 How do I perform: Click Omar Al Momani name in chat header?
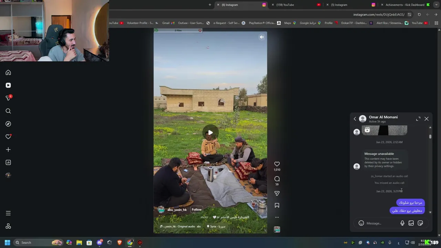point(383,117)
